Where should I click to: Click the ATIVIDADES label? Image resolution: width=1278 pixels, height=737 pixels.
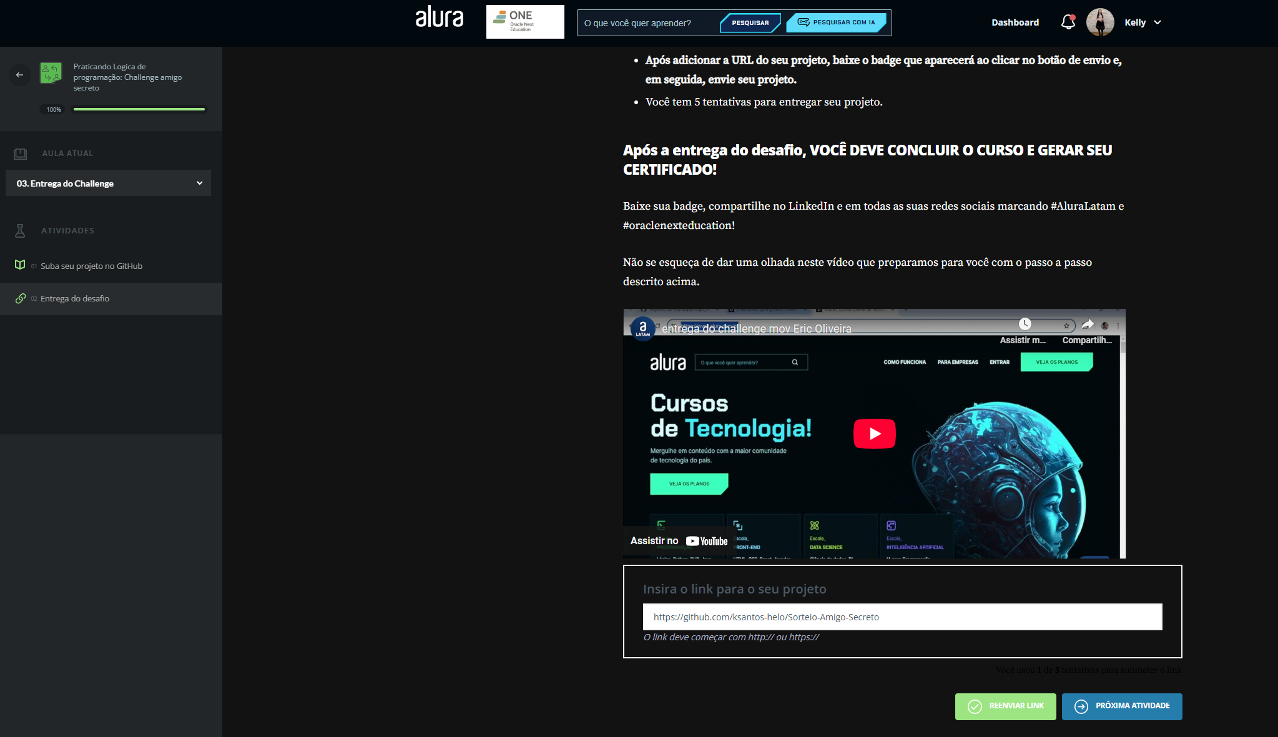(68, 231)
